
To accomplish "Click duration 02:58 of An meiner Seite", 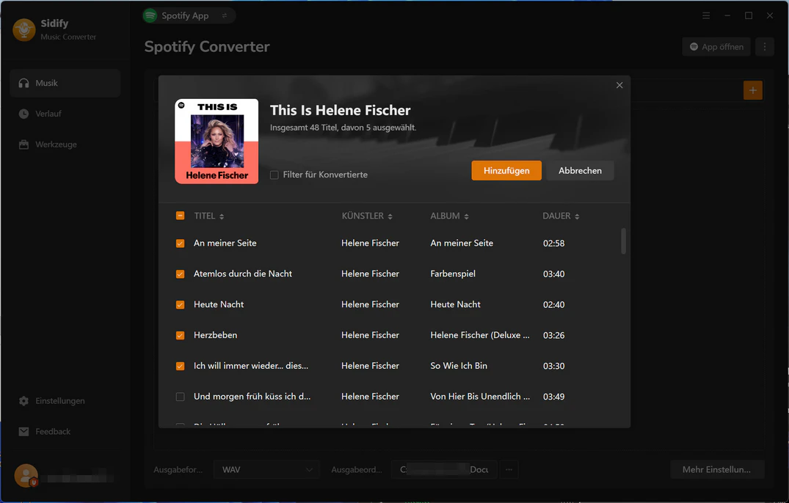I will click(x=553, y=243).
